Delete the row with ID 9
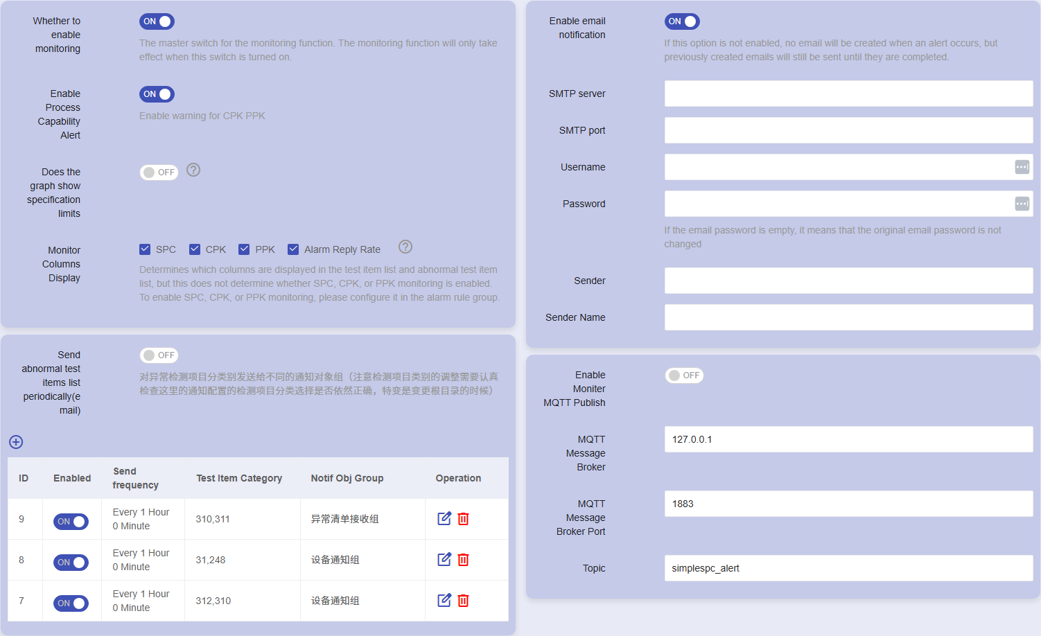Screen dimensions: 1041x636 pyautogui.click(x=464, y=518)
